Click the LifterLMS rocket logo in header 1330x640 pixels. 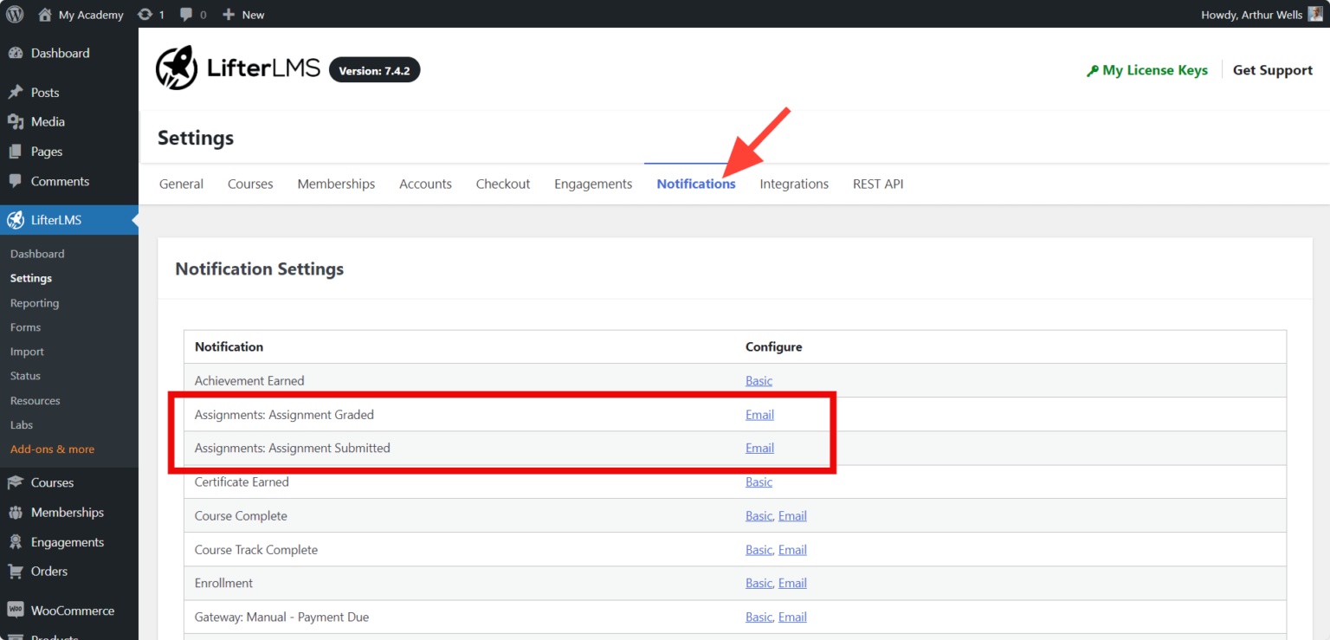[x=177, y=68]
